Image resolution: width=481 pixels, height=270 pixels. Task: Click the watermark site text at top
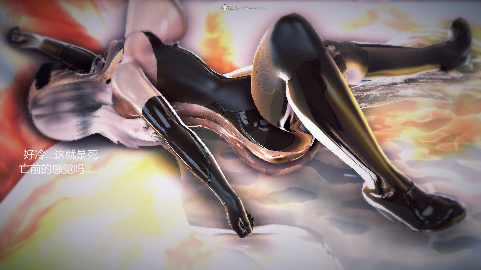pyautogui.click(x=249, y=7)
